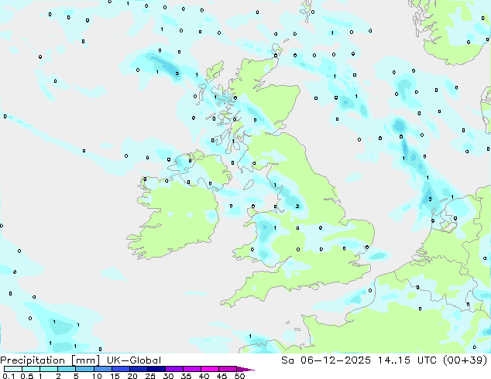Click the '50' legend scale label
491x379 pixels.
coord(239,376)
